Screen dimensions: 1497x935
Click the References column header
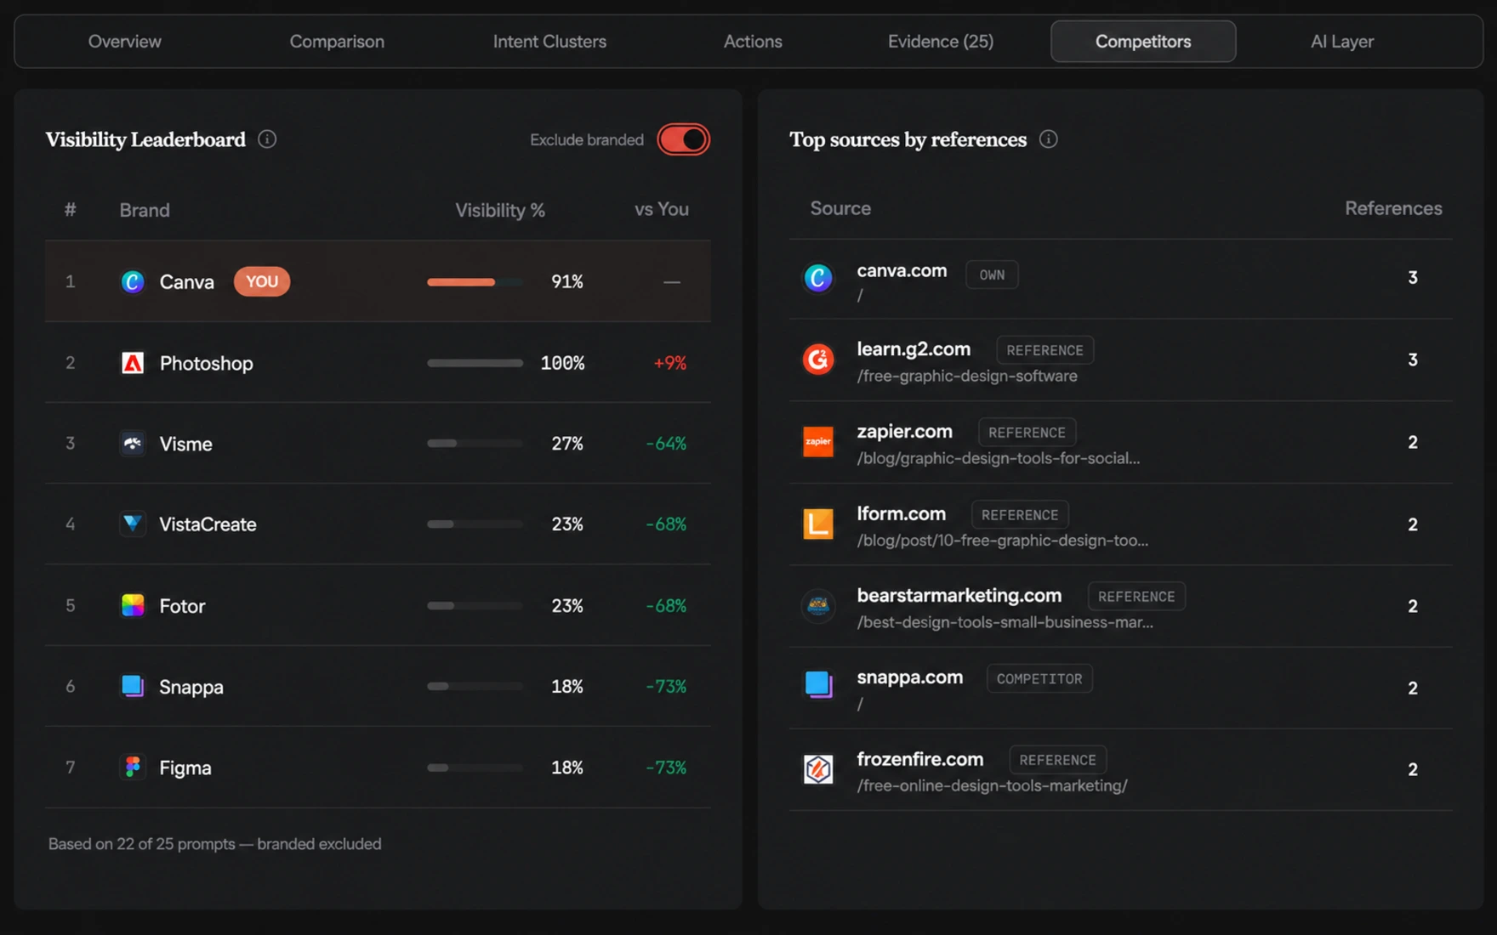coord(1393,208)
